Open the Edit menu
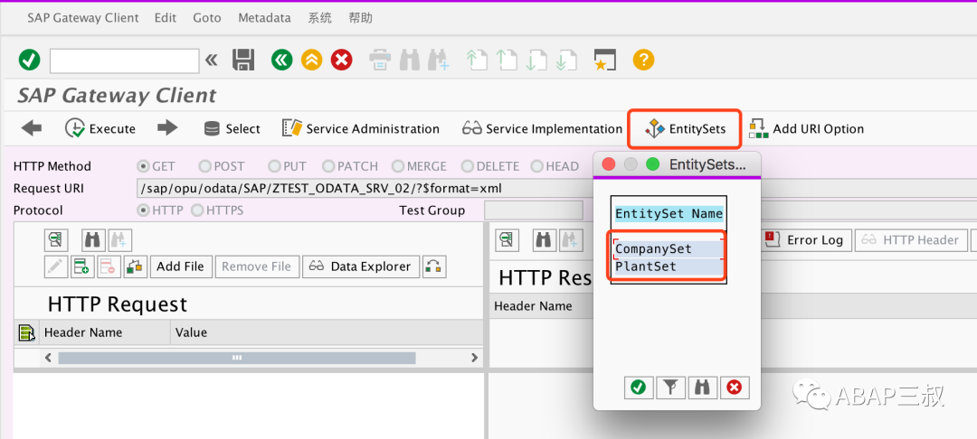The image size is (977, 439). click(x=166, y=18)
